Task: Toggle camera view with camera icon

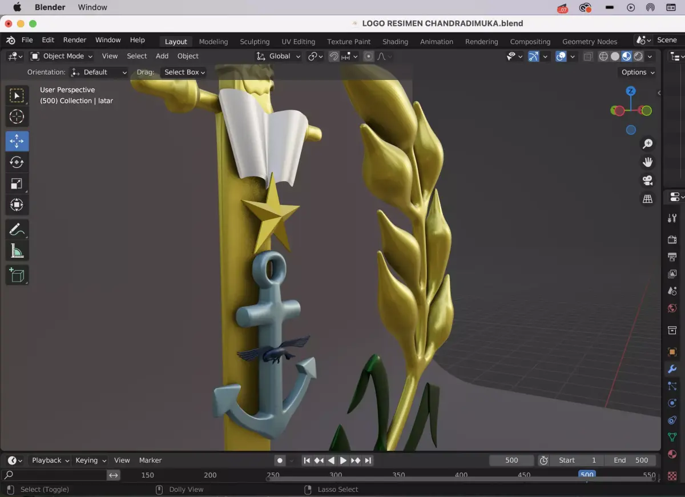Action: click(647, 181)
